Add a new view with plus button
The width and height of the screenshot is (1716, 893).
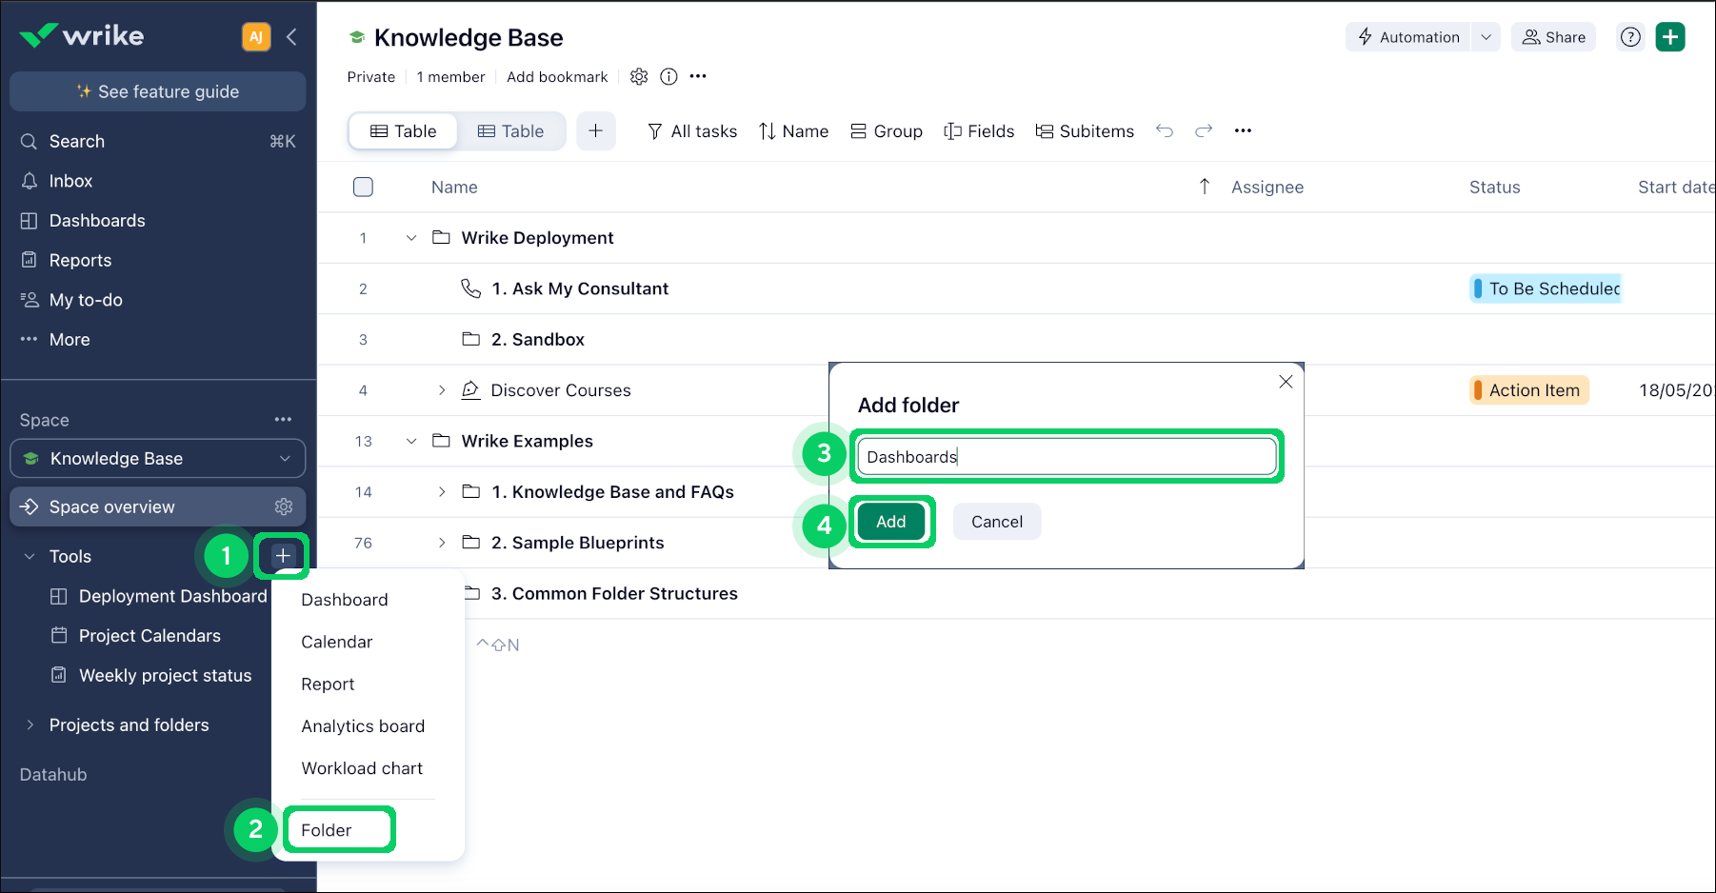(x=595, y=131)
